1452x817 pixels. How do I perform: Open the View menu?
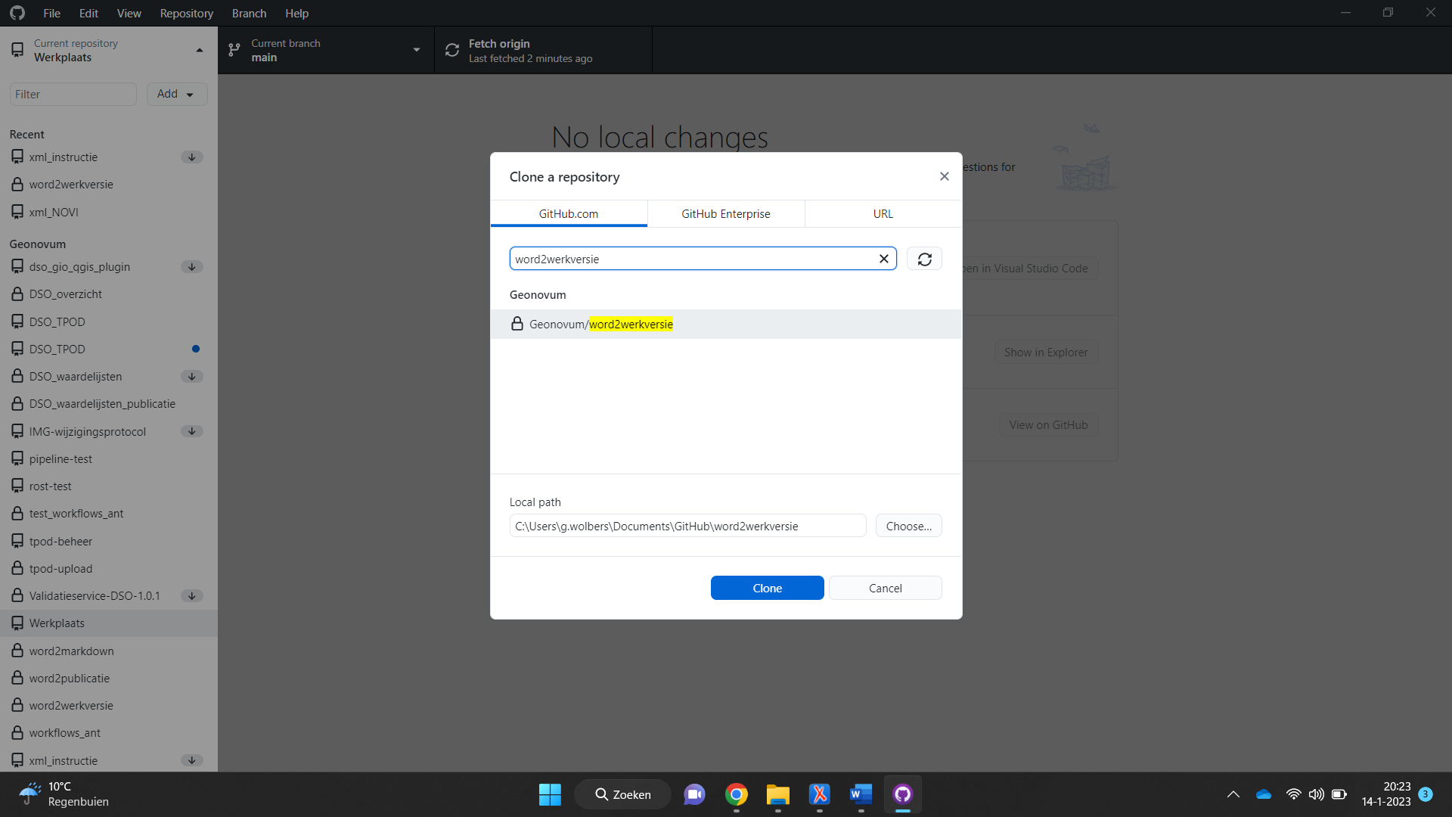129,13
